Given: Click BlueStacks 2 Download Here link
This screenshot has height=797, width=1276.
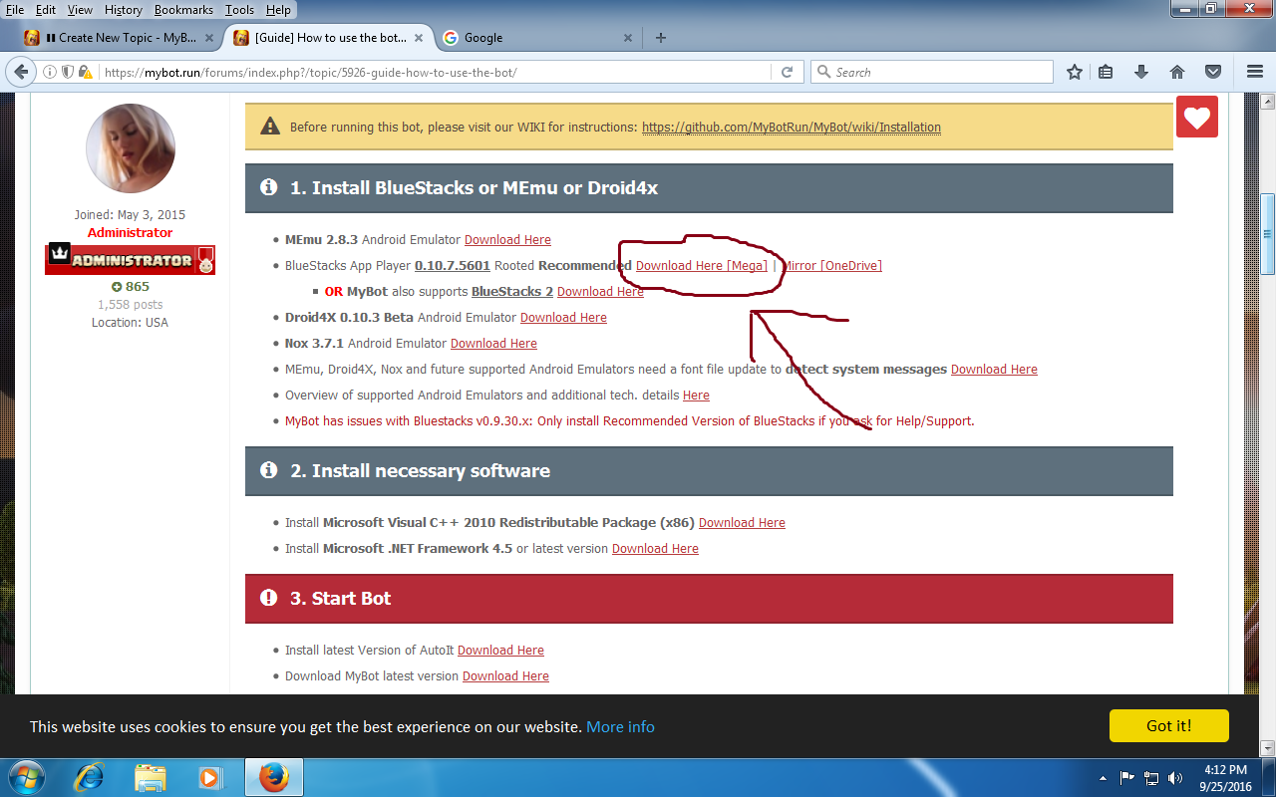Looking at the screenshot, I should point(600,292).
